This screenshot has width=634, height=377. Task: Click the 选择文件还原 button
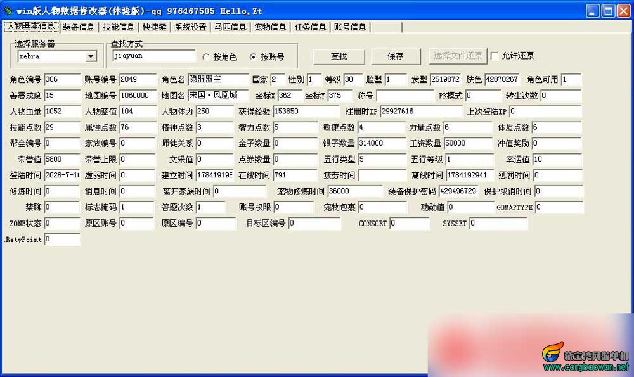458,56
